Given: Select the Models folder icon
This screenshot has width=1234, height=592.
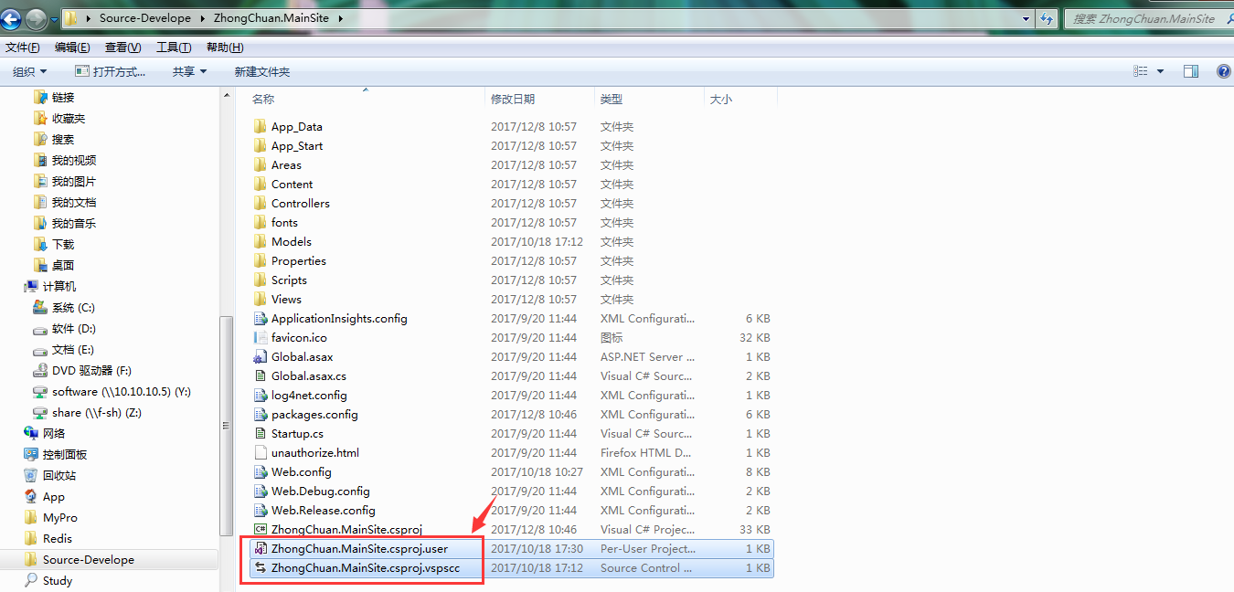Looking at the screenshot, I should pyautogui.click(x=261, y=242).
